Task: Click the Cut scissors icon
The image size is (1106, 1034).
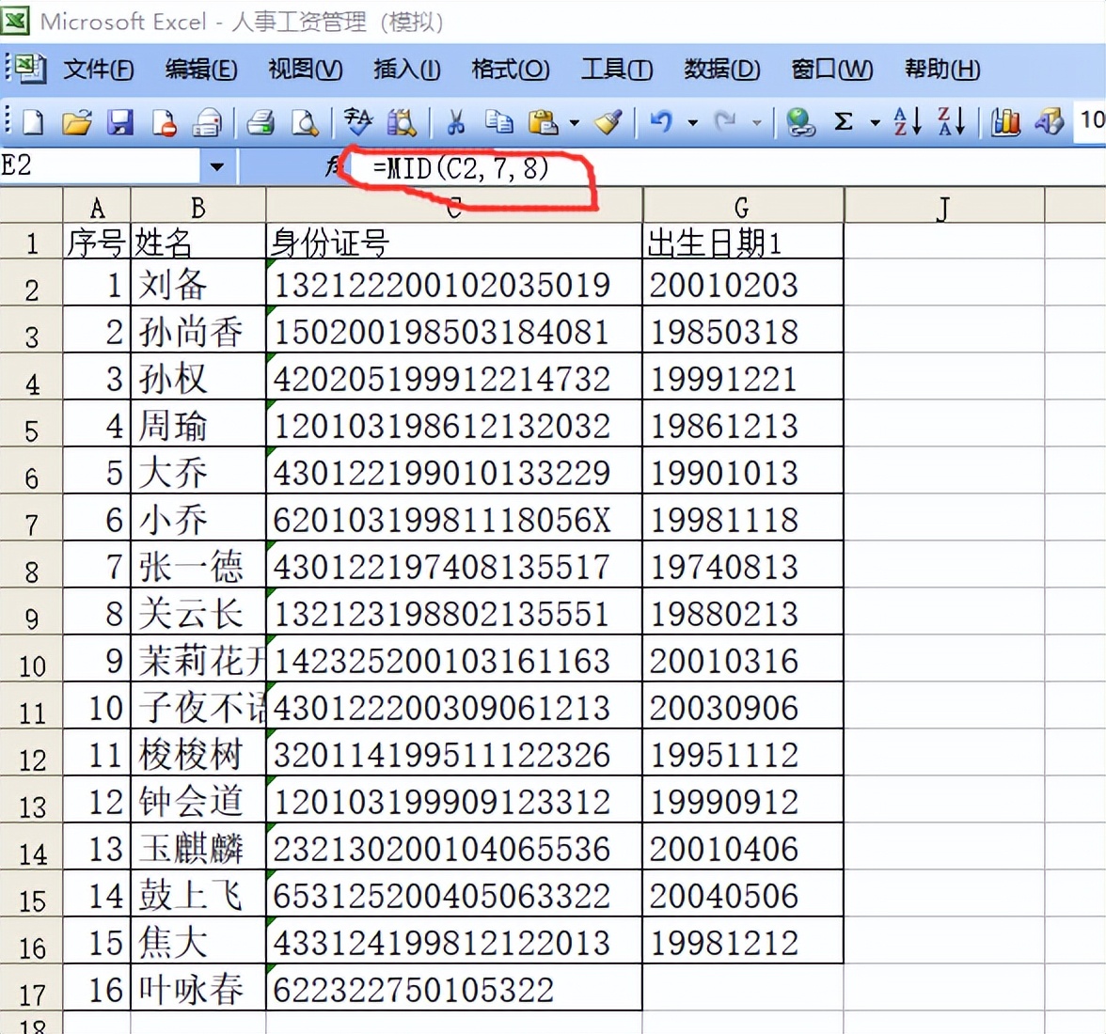Action: pyautogui.click(x=456, y=122)
